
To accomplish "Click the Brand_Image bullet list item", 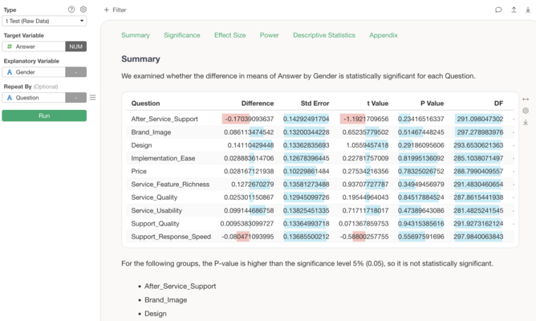I will coord(166,300).
